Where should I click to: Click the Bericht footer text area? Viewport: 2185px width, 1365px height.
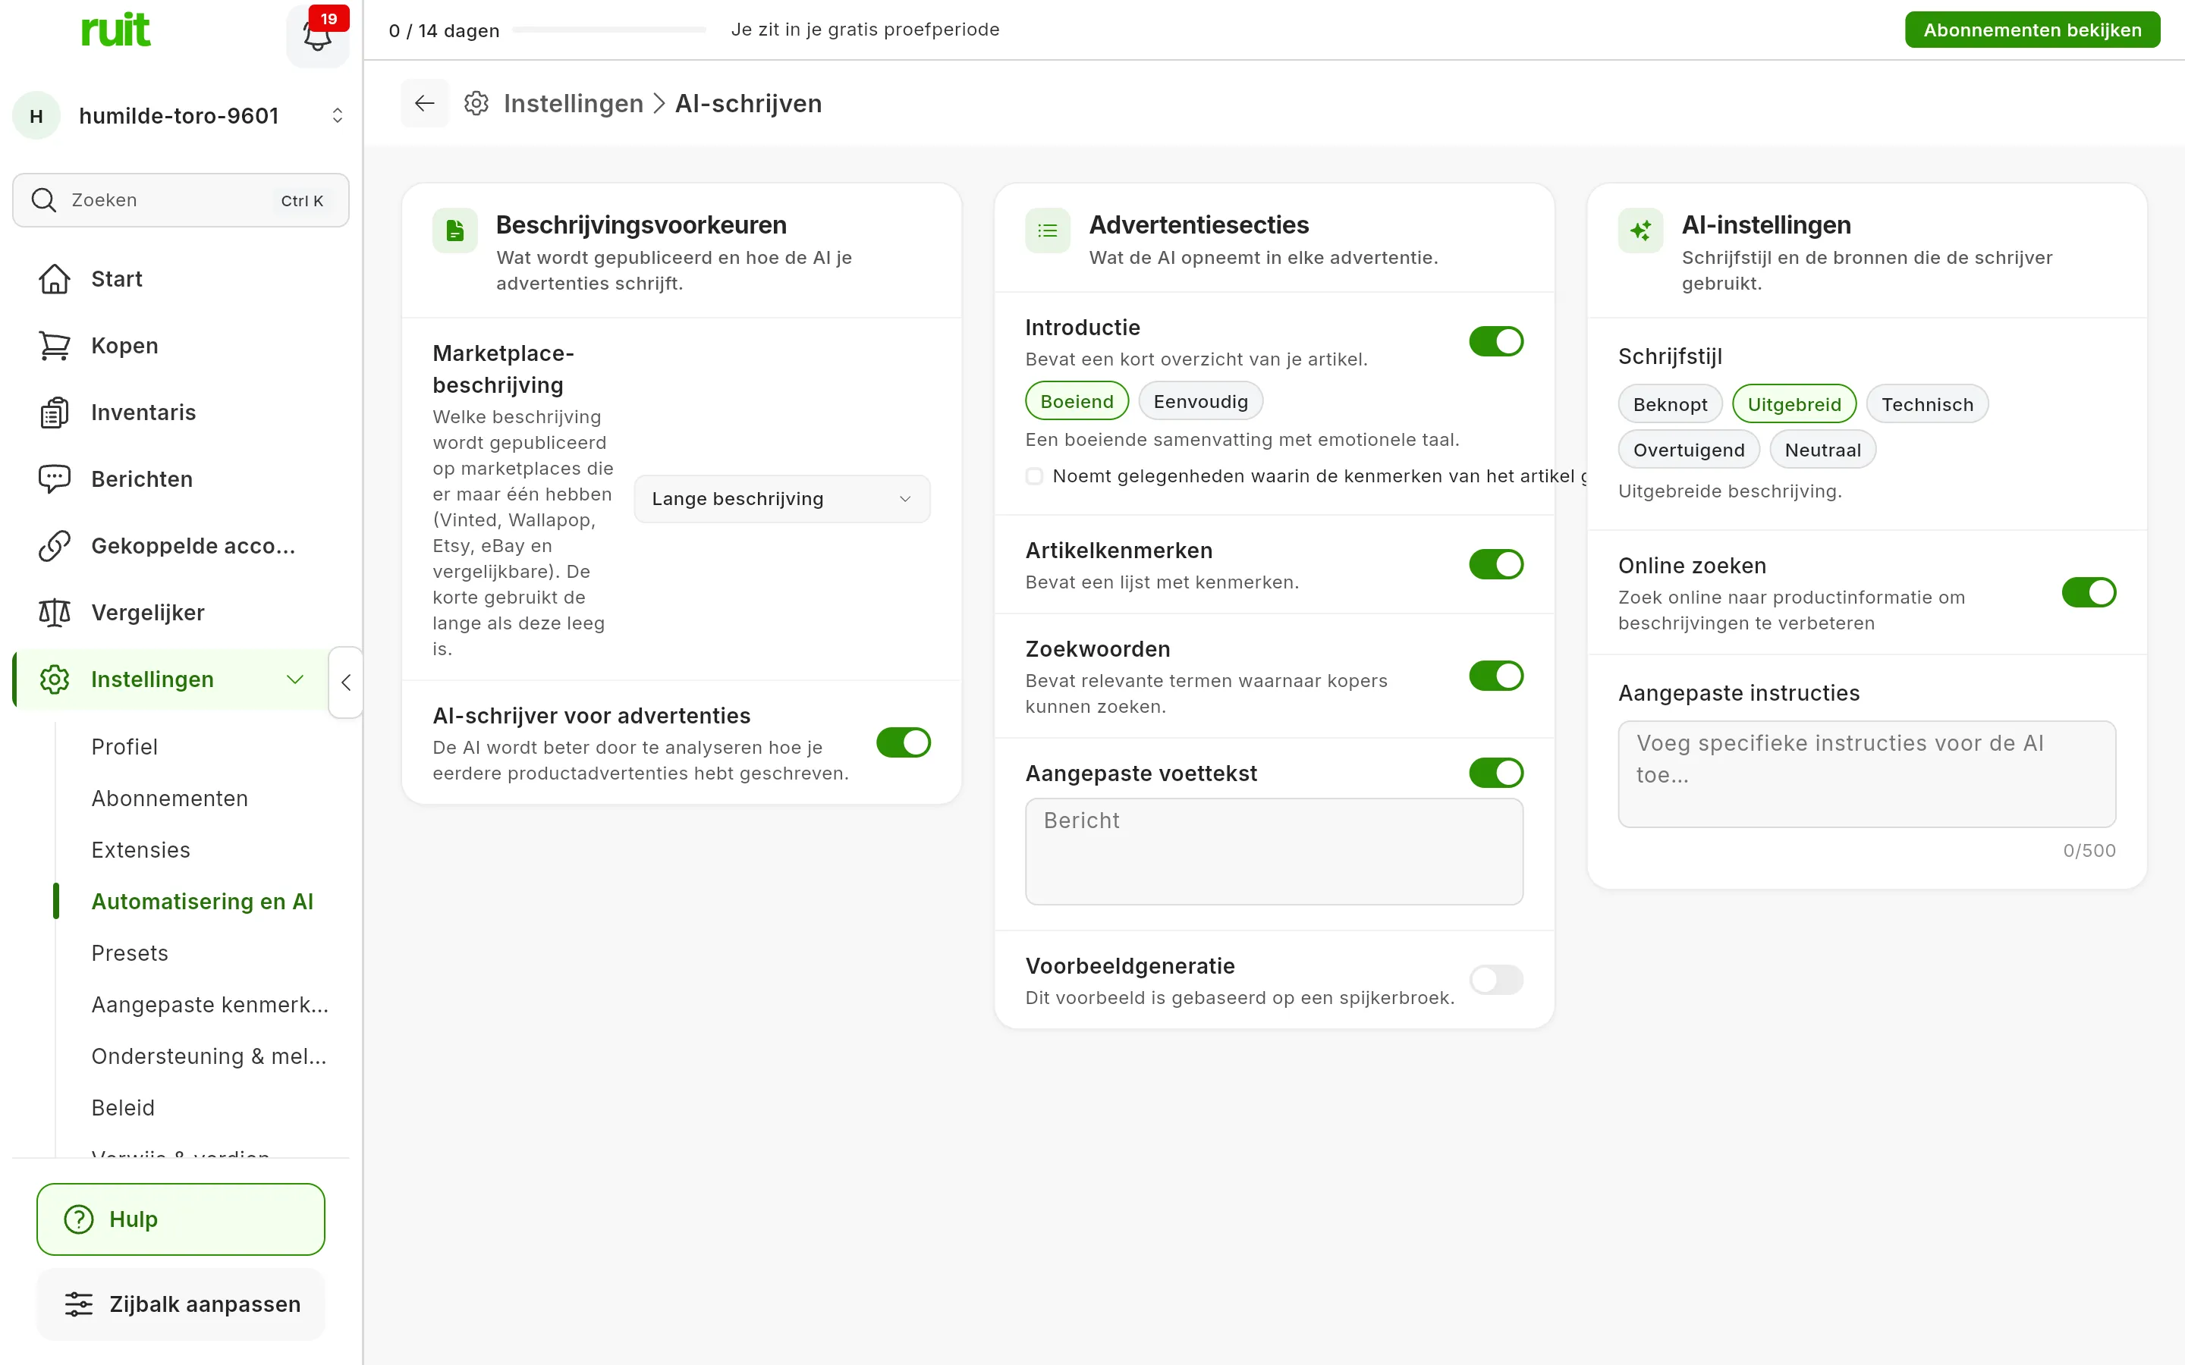coord(1273,852)
